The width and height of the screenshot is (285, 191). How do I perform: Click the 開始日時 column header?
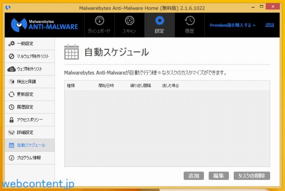[106, 86]
